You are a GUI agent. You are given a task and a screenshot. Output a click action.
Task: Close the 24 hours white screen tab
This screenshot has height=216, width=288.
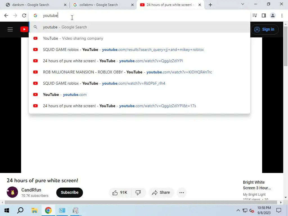coord(200,5)
